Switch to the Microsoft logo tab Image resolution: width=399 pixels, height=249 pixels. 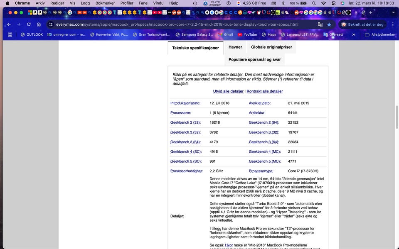pyautogui.click(x=30, y=12)
